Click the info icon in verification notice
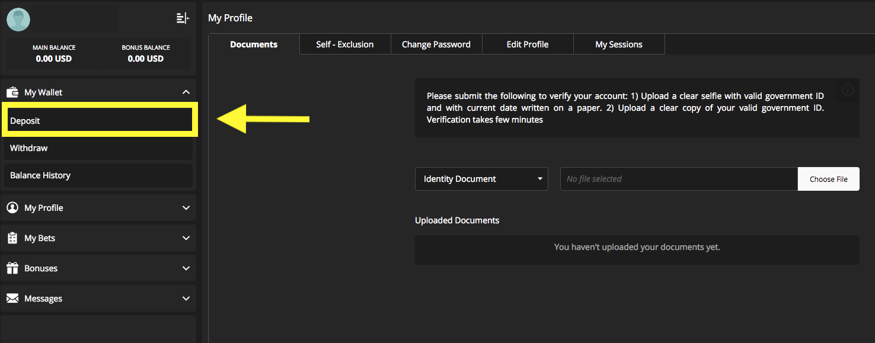 pyautogui.click(x=848, y=90)
